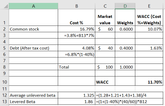Screen dimensions: 165x106
Task: Select the 'Common stock' cell
Action: (x=34, y=29)
